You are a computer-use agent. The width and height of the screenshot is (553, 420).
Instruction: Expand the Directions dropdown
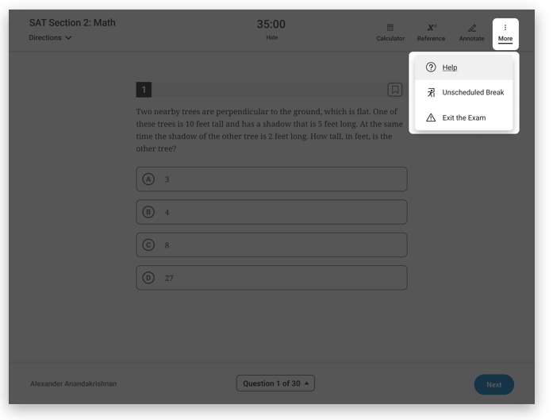[50, 38]
